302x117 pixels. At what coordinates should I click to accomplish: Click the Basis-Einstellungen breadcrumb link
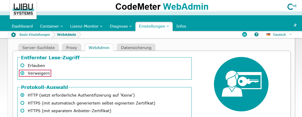(35, 35)
